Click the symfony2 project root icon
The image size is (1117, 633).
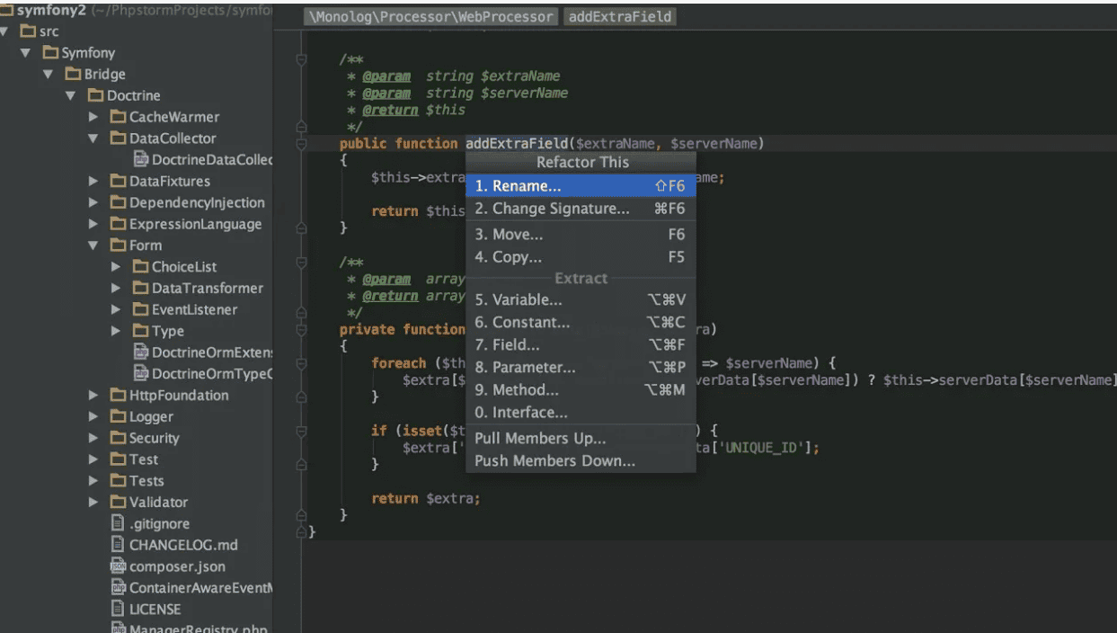tap(7, 10)
